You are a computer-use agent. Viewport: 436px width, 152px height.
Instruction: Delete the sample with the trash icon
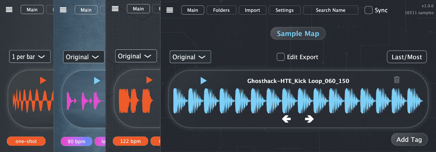pos(397,80)
